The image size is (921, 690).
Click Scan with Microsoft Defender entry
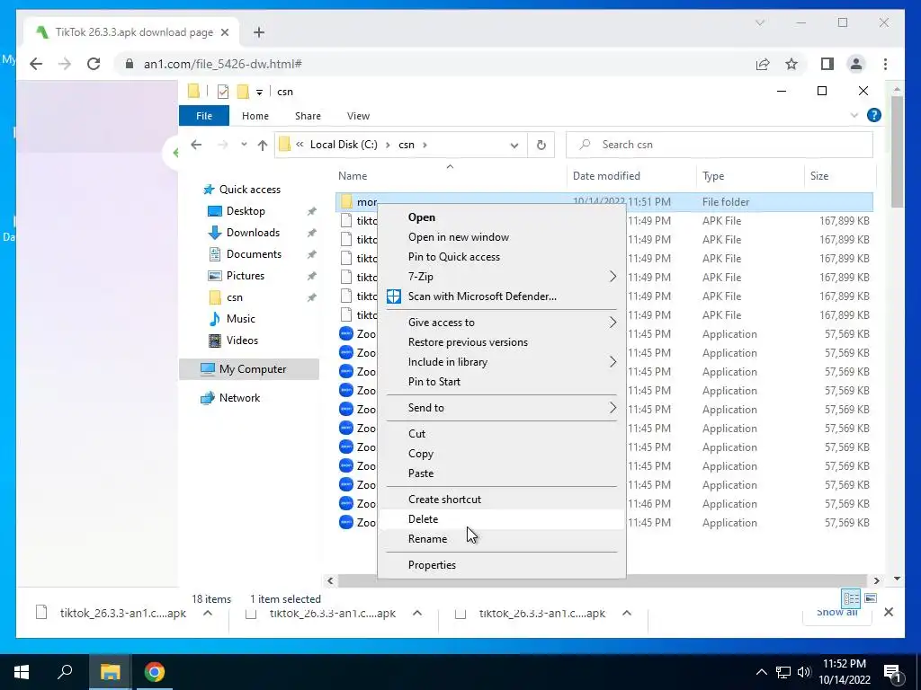click(x=482, y=296)
